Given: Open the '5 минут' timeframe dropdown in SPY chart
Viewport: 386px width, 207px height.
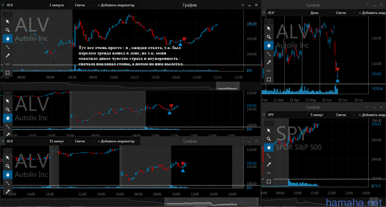Looking at the screenshot, I should (x=321, y=115).
